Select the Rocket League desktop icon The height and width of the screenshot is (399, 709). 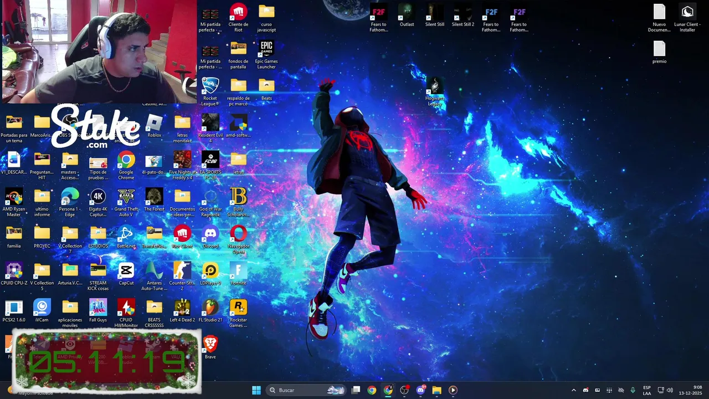tap(210, 92)
